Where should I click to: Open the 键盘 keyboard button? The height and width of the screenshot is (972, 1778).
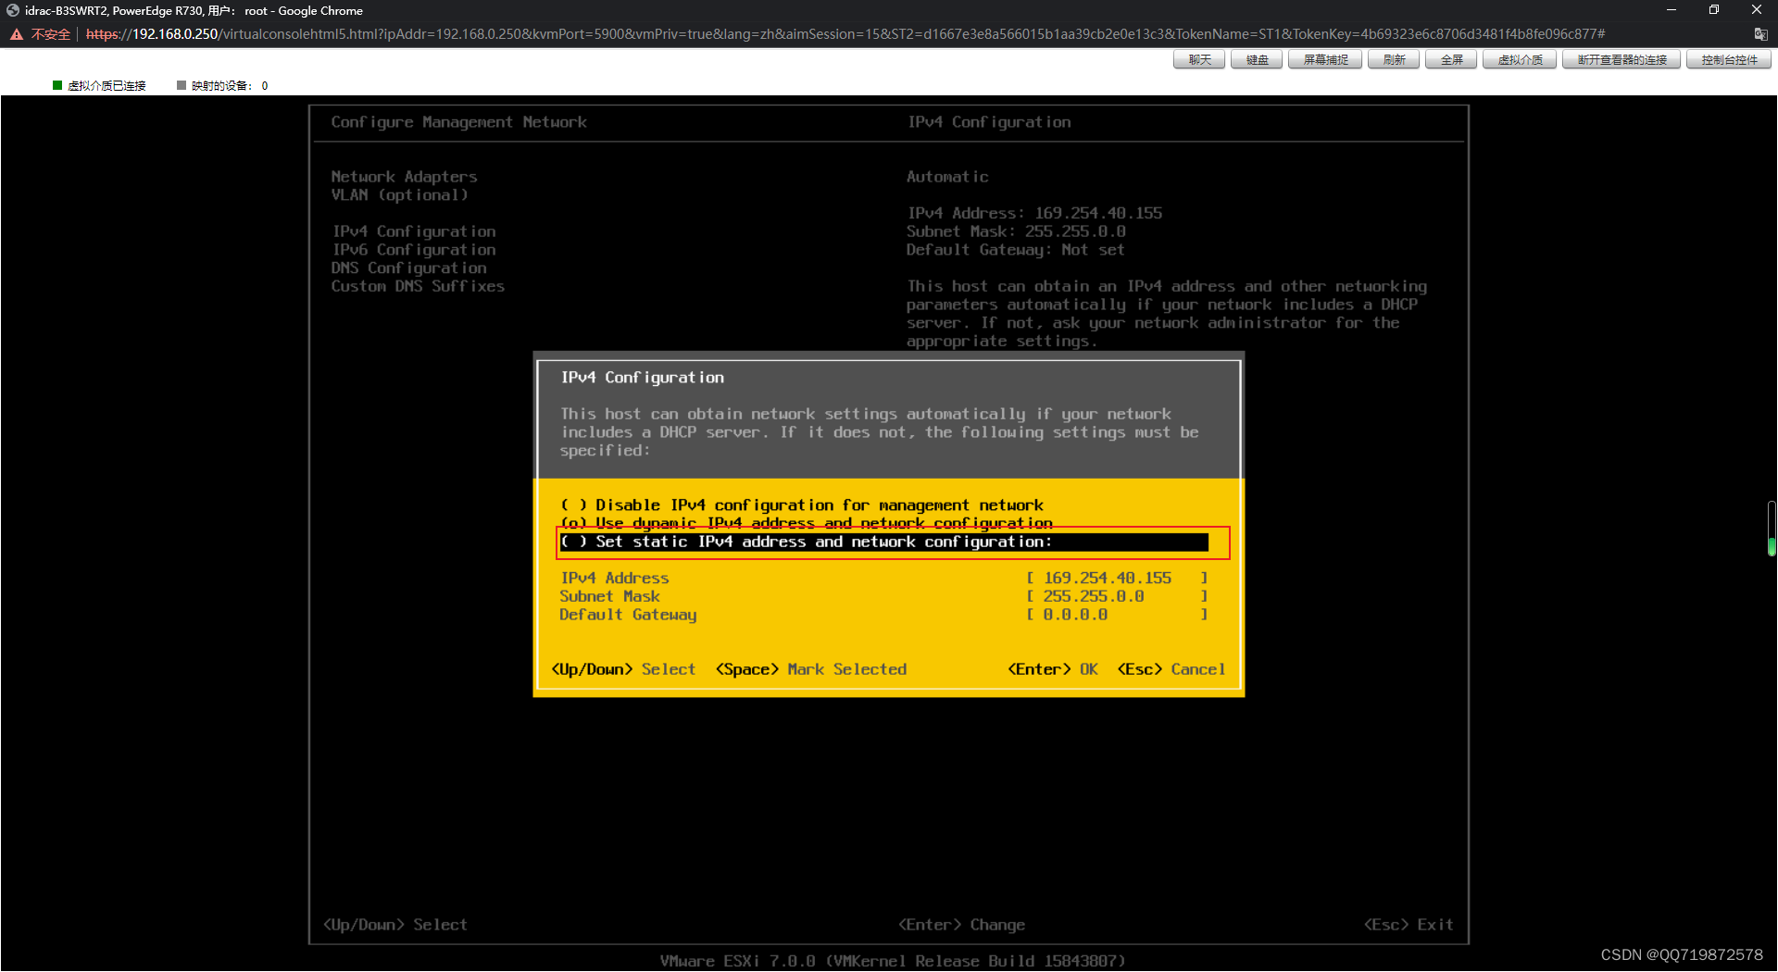click(1257, 60)
